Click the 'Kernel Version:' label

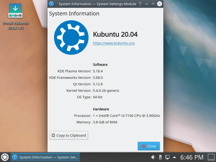click(x=79, y=91)
